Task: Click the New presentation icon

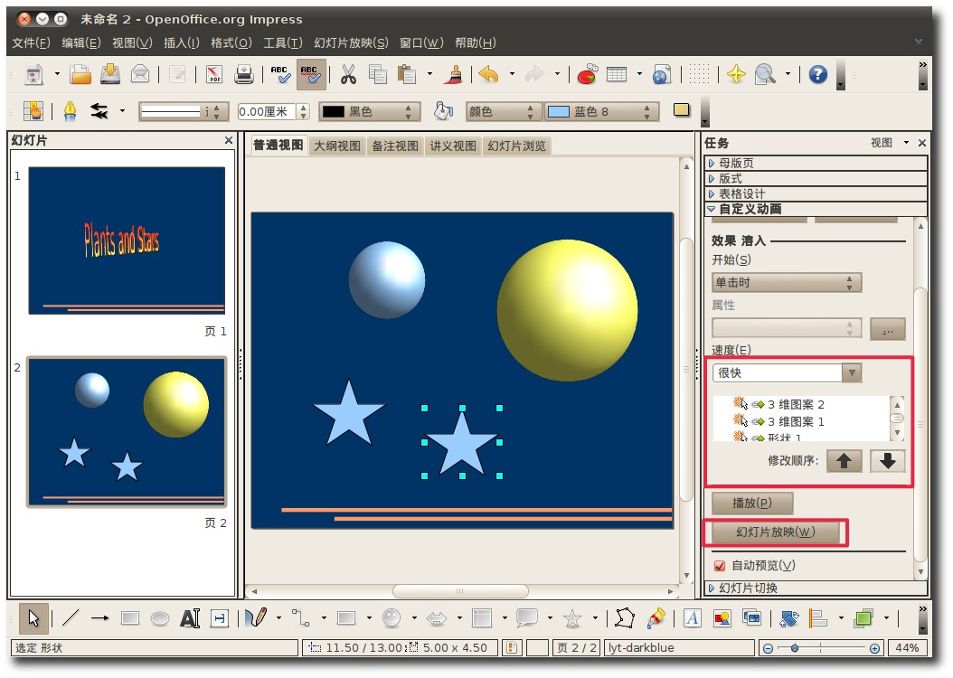Action: coord(34,75)
